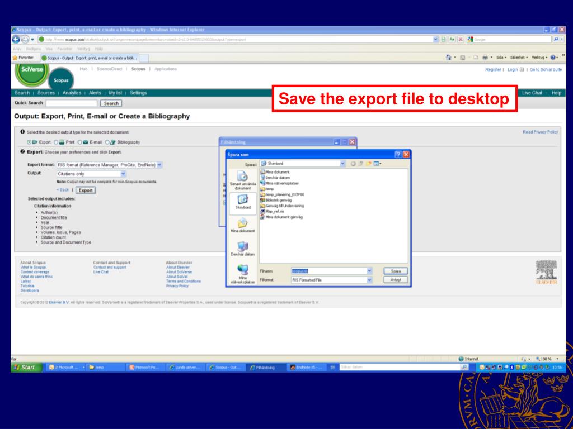Open Mina dokument in the places bar
This screenshot has height=429, width=573.
coord(243,225)
